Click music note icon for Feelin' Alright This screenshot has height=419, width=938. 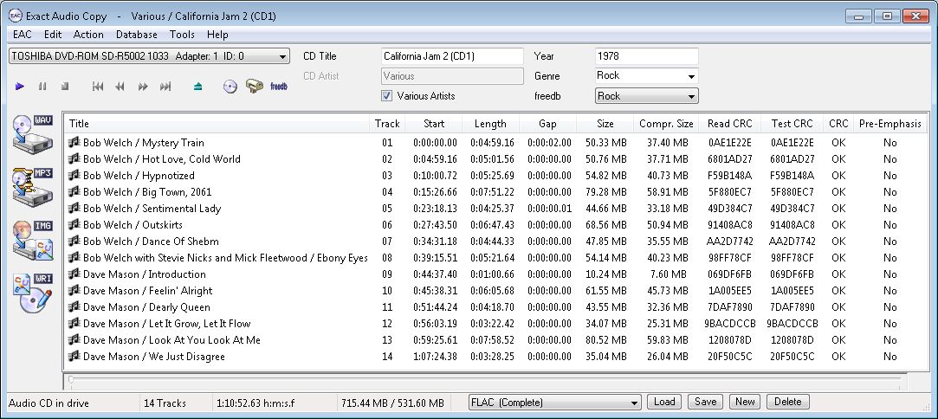[74, 291]
